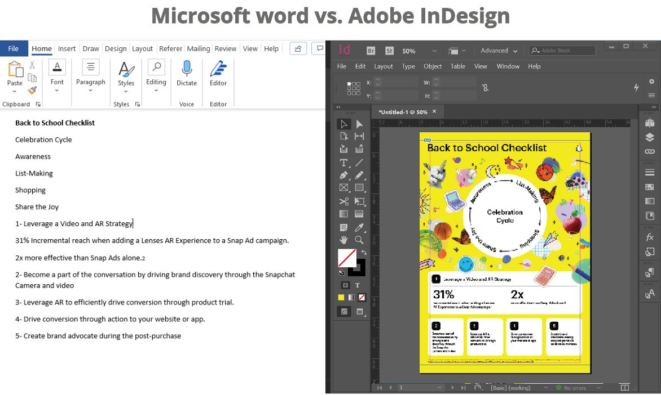The image size is (661, 395).
Task: Open the File backstage in Word
Action: [14, 49]
